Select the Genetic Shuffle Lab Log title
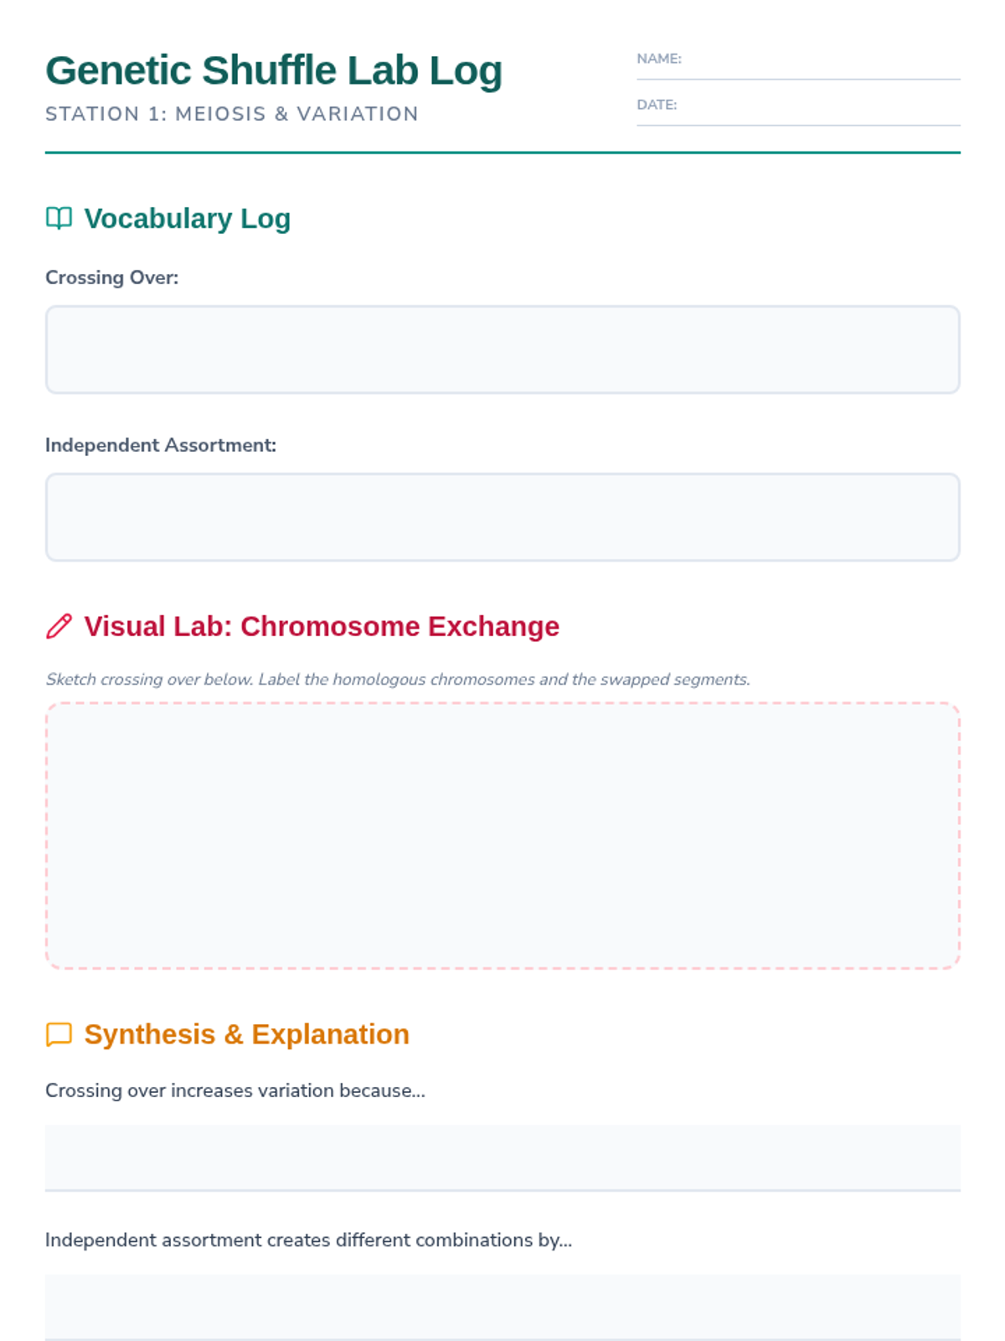This screenshot has width=1005, height=1341. point(274,70)
